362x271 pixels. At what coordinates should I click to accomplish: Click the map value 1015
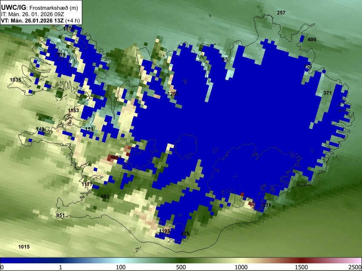24,247
